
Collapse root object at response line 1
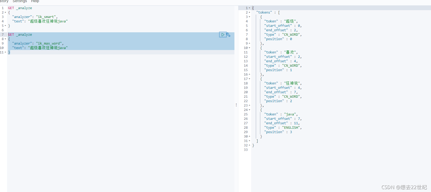coord(249,8)
